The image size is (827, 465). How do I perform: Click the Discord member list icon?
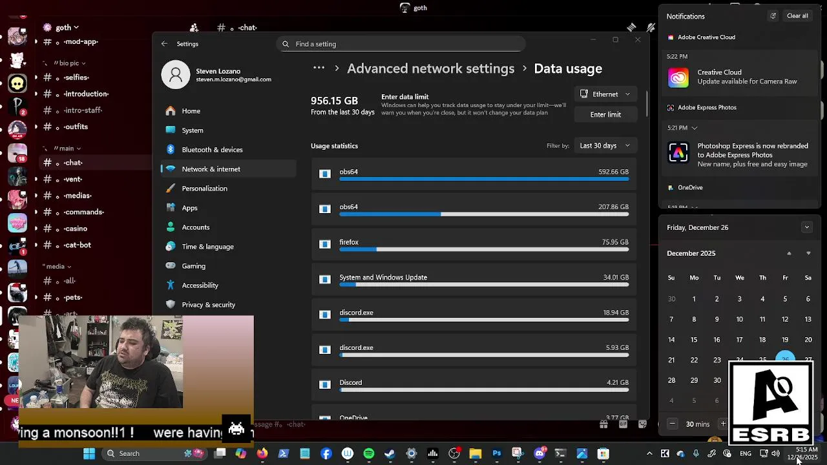pyautogui.click(x=194, y=28)
